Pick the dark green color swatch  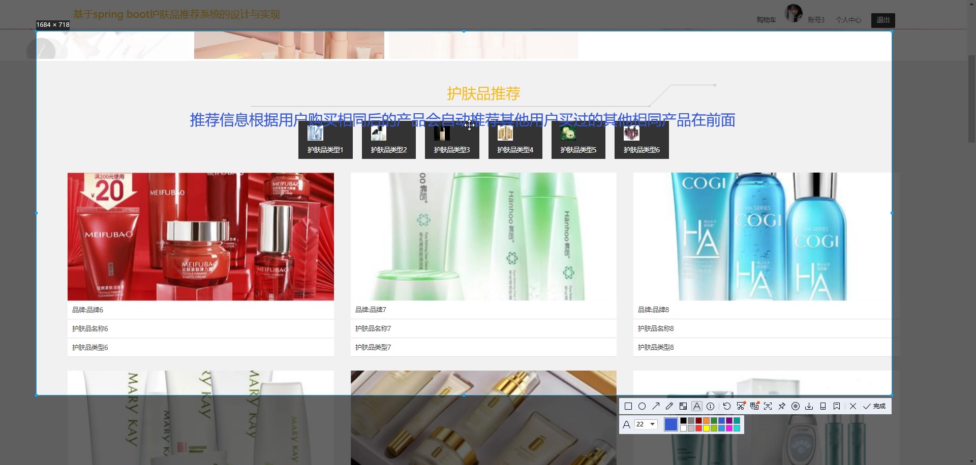[714, 421]
